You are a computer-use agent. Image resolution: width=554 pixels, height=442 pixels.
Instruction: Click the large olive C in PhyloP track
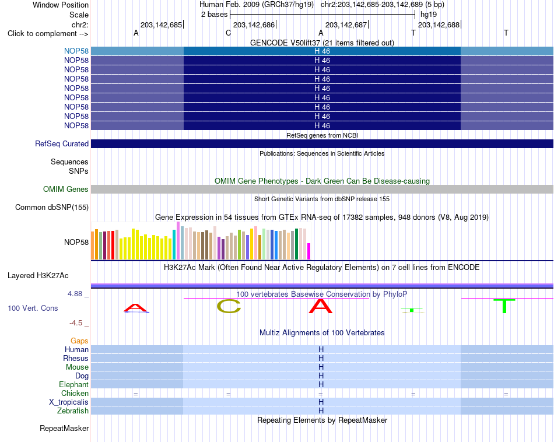(x=229, y=306)
